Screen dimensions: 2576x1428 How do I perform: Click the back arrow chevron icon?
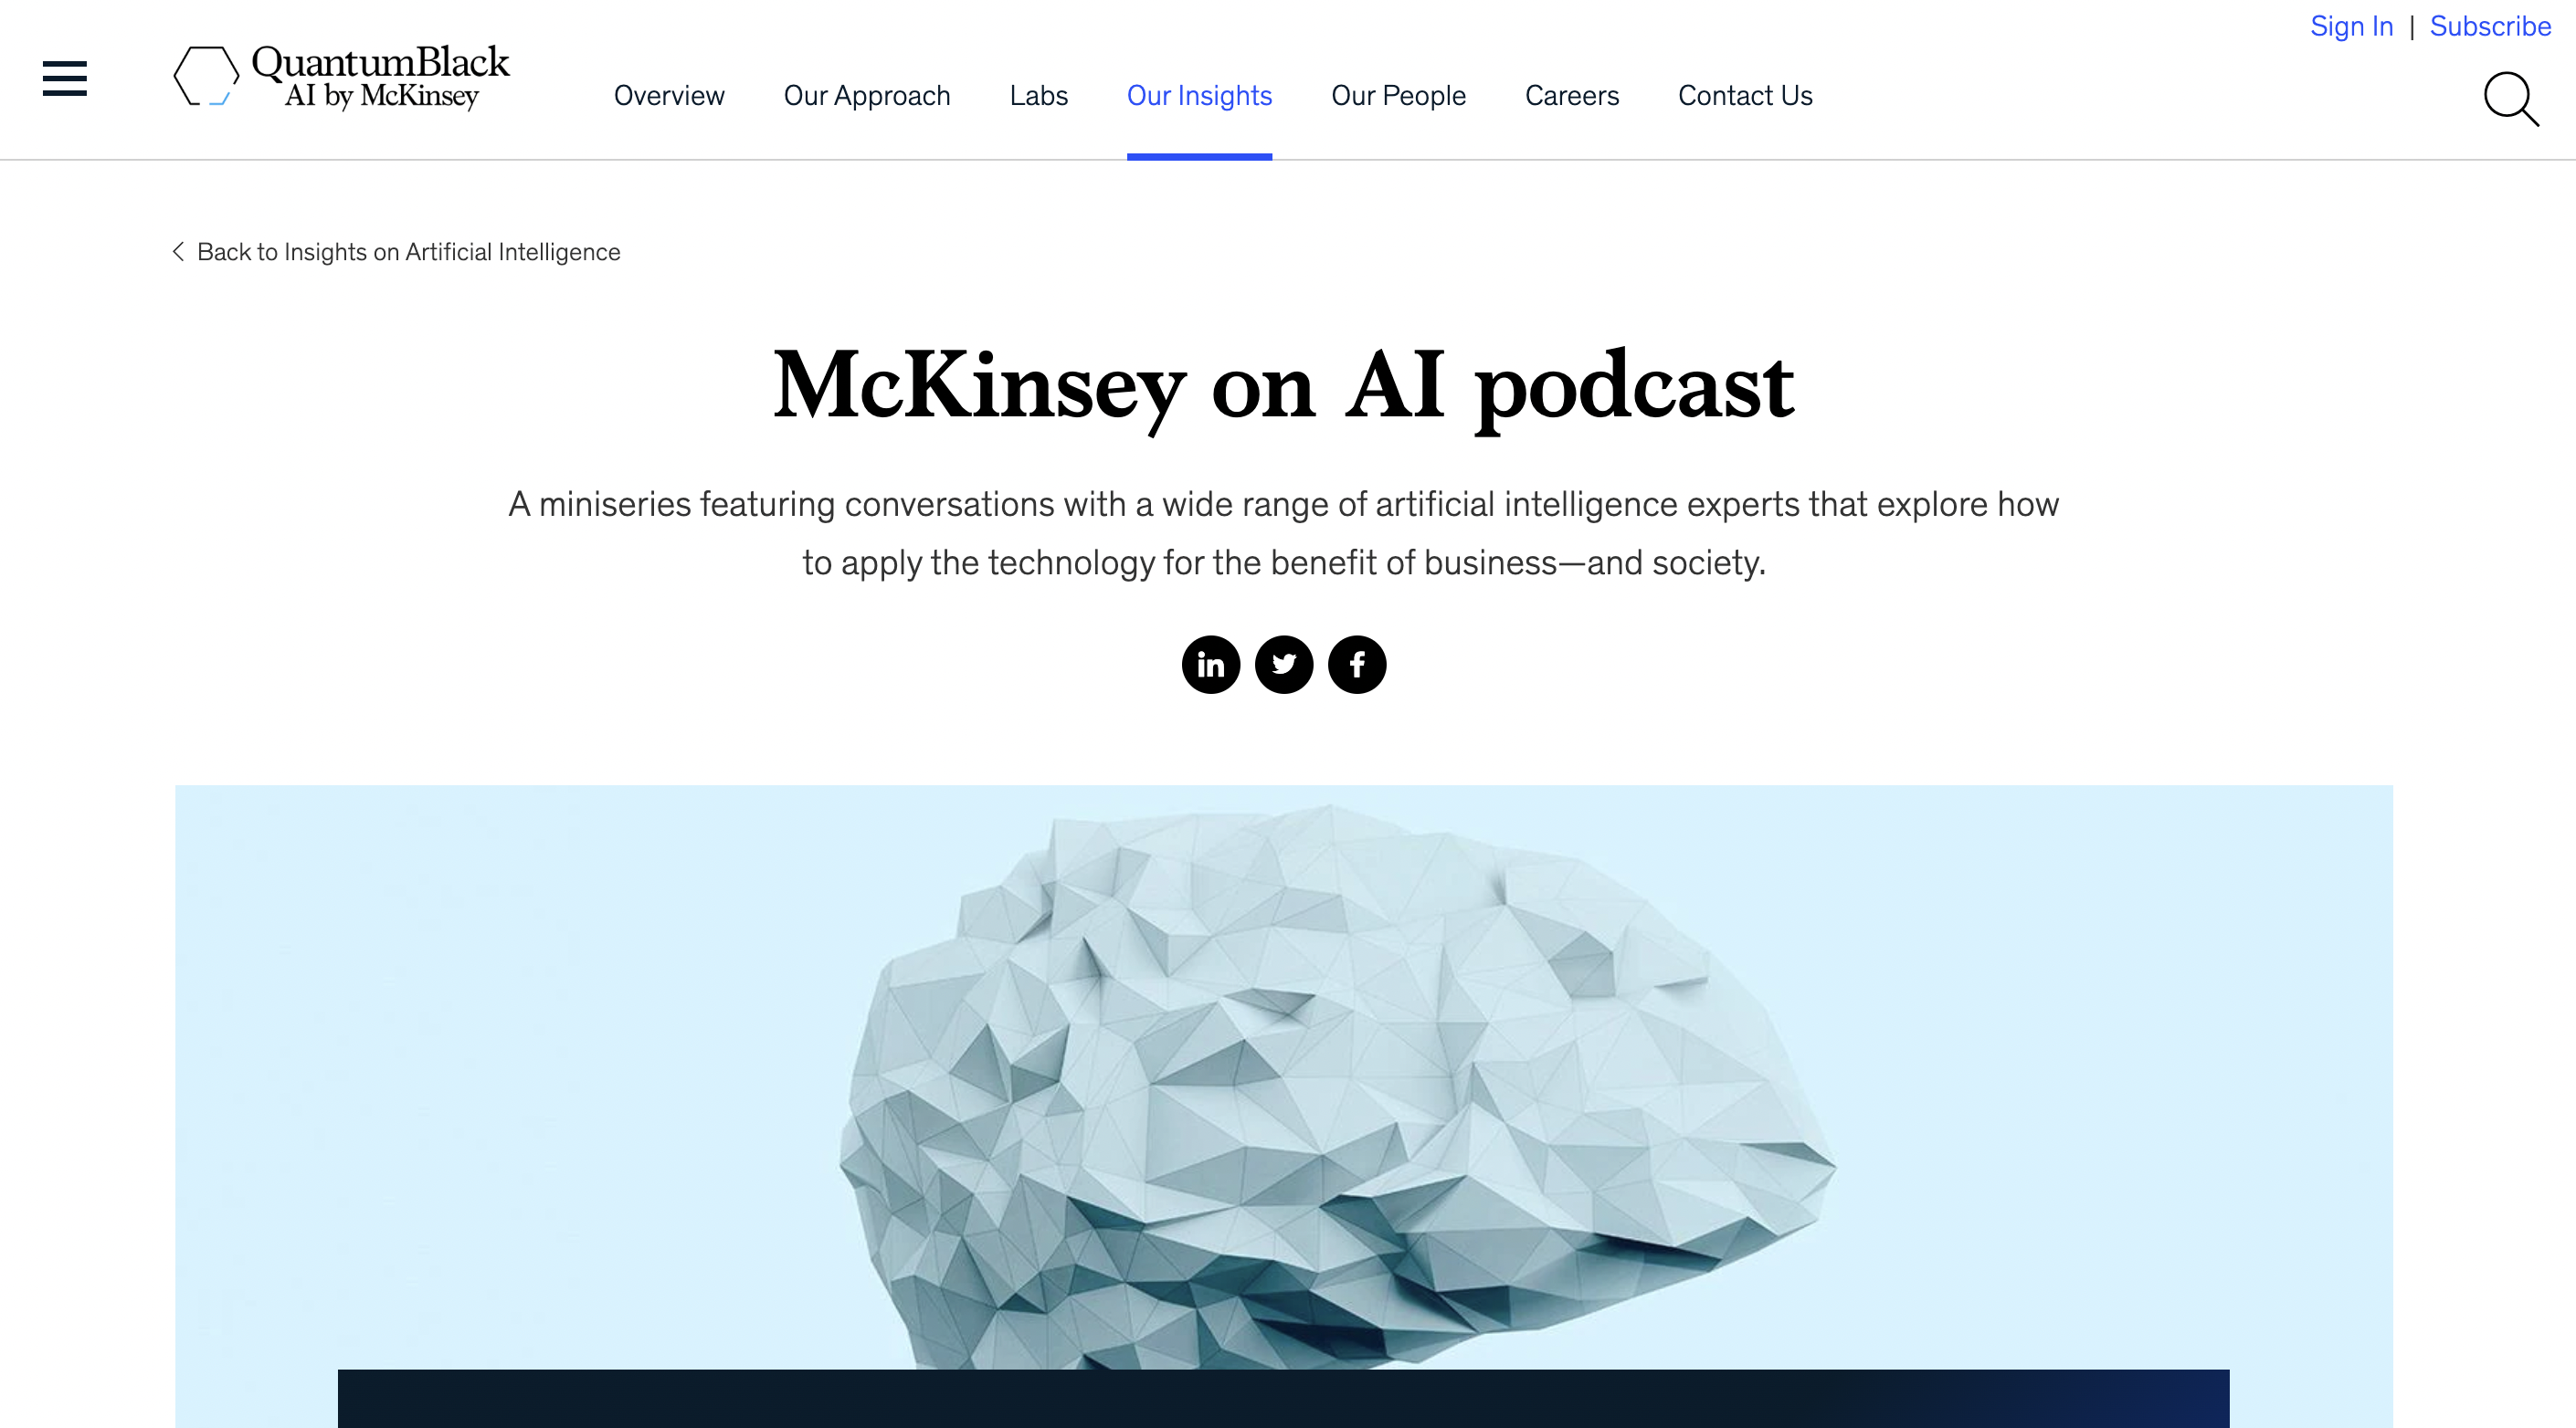point(178,253)
